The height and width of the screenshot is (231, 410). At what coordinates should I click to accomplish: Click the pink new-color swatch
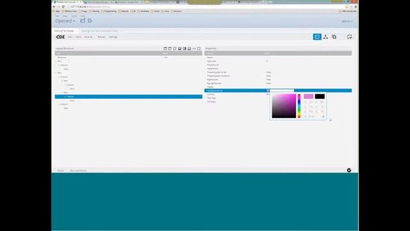[309, 96]
